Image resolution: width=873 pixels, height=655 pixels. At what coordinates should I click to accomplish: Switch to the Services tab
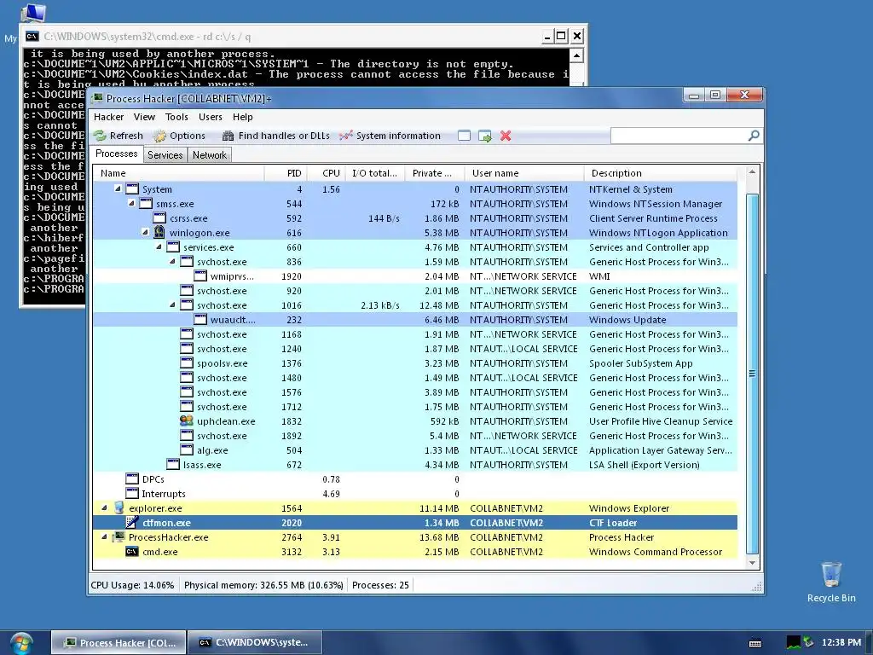pos(165,155)
